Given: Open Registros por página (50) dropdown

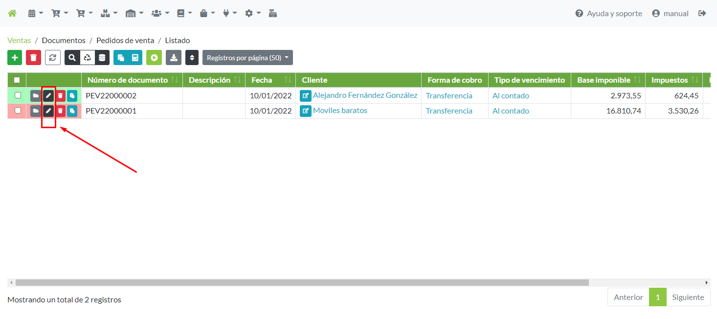Looking at the screenshot, I should (247, 58).
